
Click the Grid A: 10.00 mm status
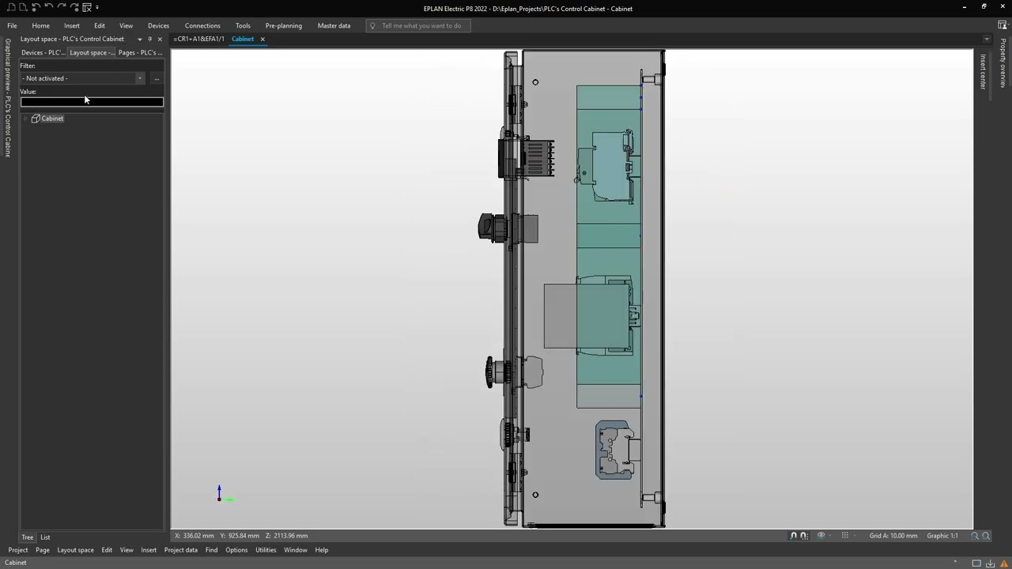click(x=893, y=536)
